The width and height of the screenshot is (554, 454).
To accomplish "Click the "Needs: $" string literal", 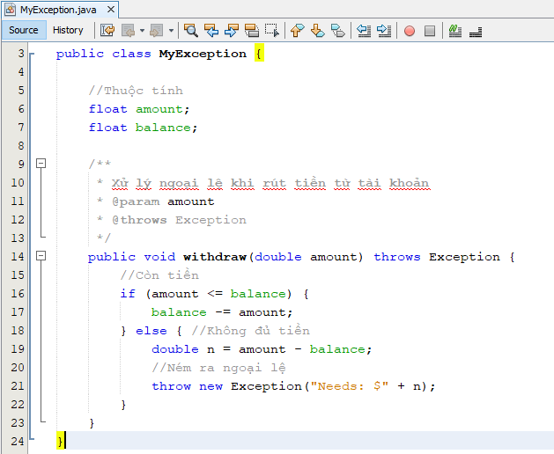I will tap(350, 386).
